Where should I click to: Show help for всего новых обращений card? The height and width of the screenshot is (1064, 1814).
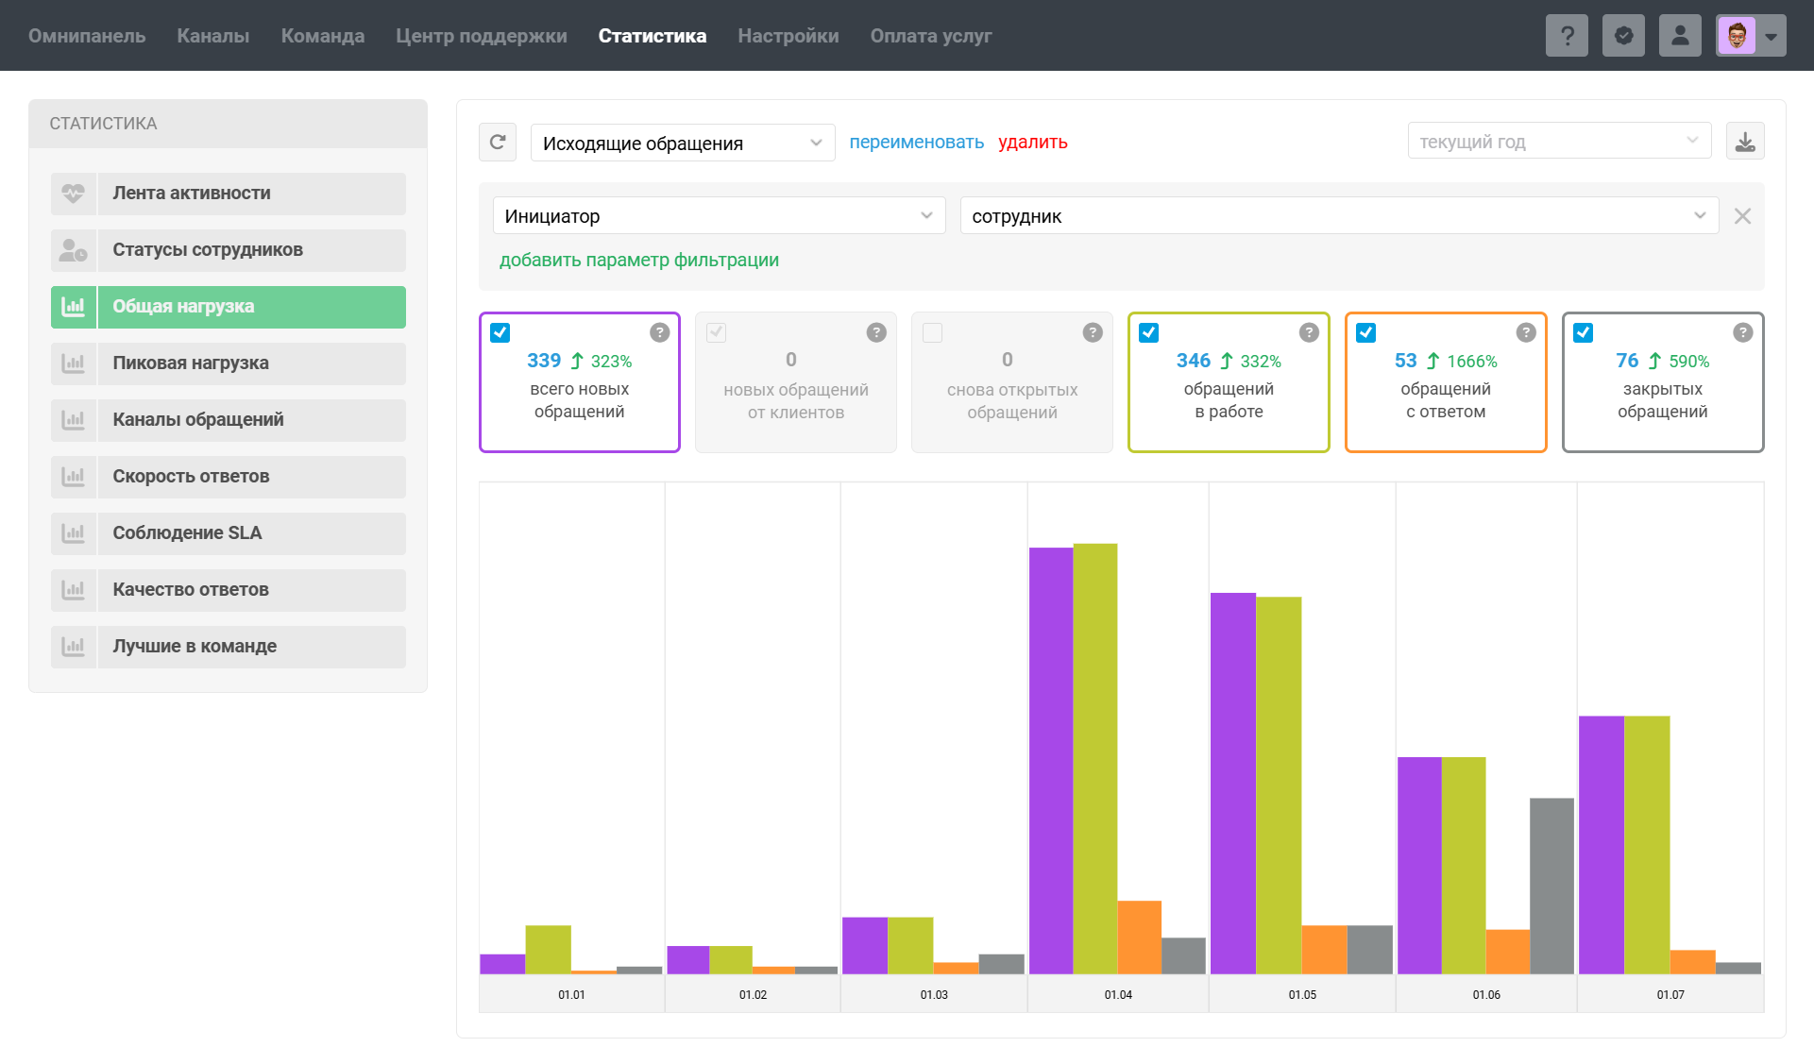(x=660, y=332)
